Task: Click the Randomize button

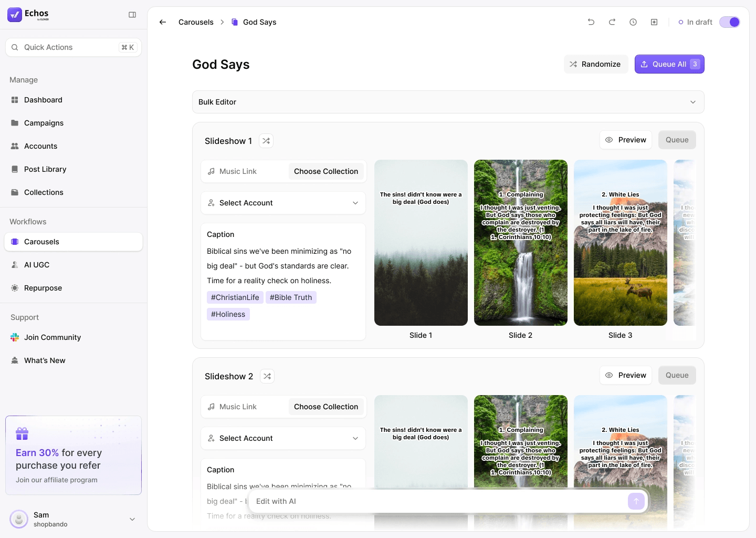Action: coord(596,64)
